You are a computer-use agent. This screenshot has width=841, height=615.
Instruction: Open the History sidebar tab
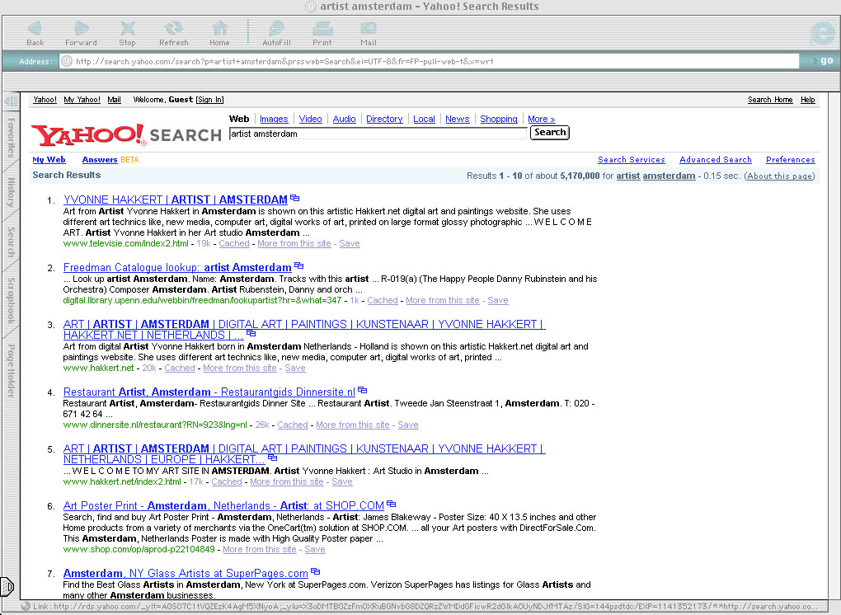click(x=10, y=192)
